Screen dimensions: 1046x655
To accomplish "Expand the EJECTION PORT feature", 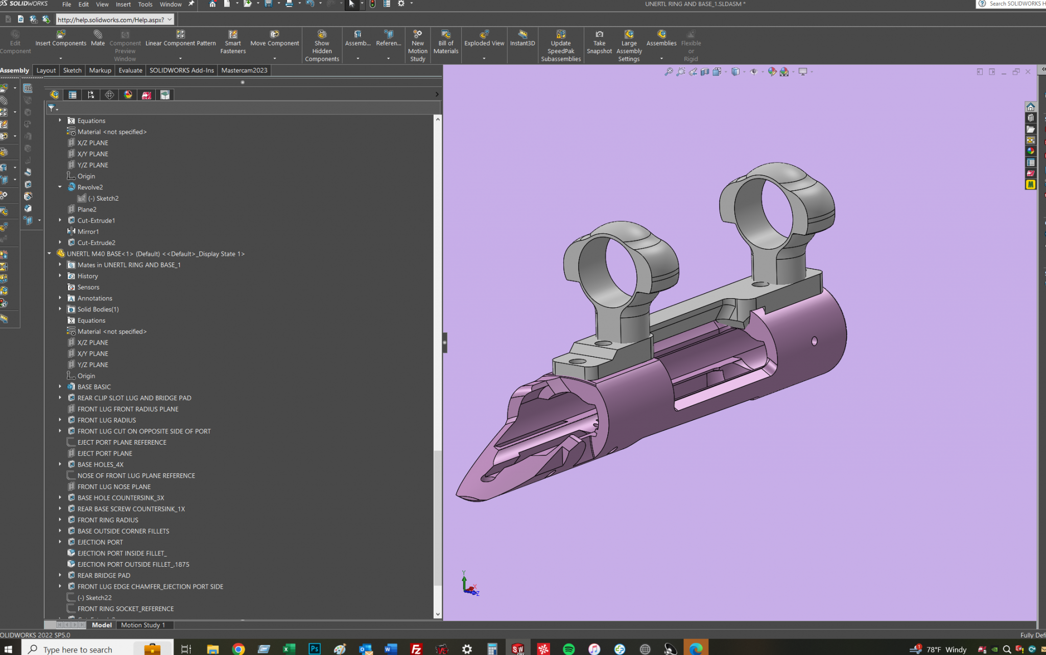I will (x=60, y=542).
